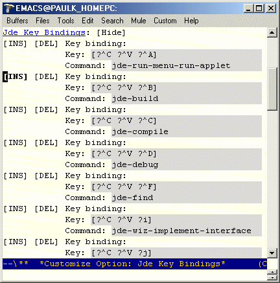Viewport: 280px width, 283px height.
Task: Open the Help menu
Action: tap(191, 21)
